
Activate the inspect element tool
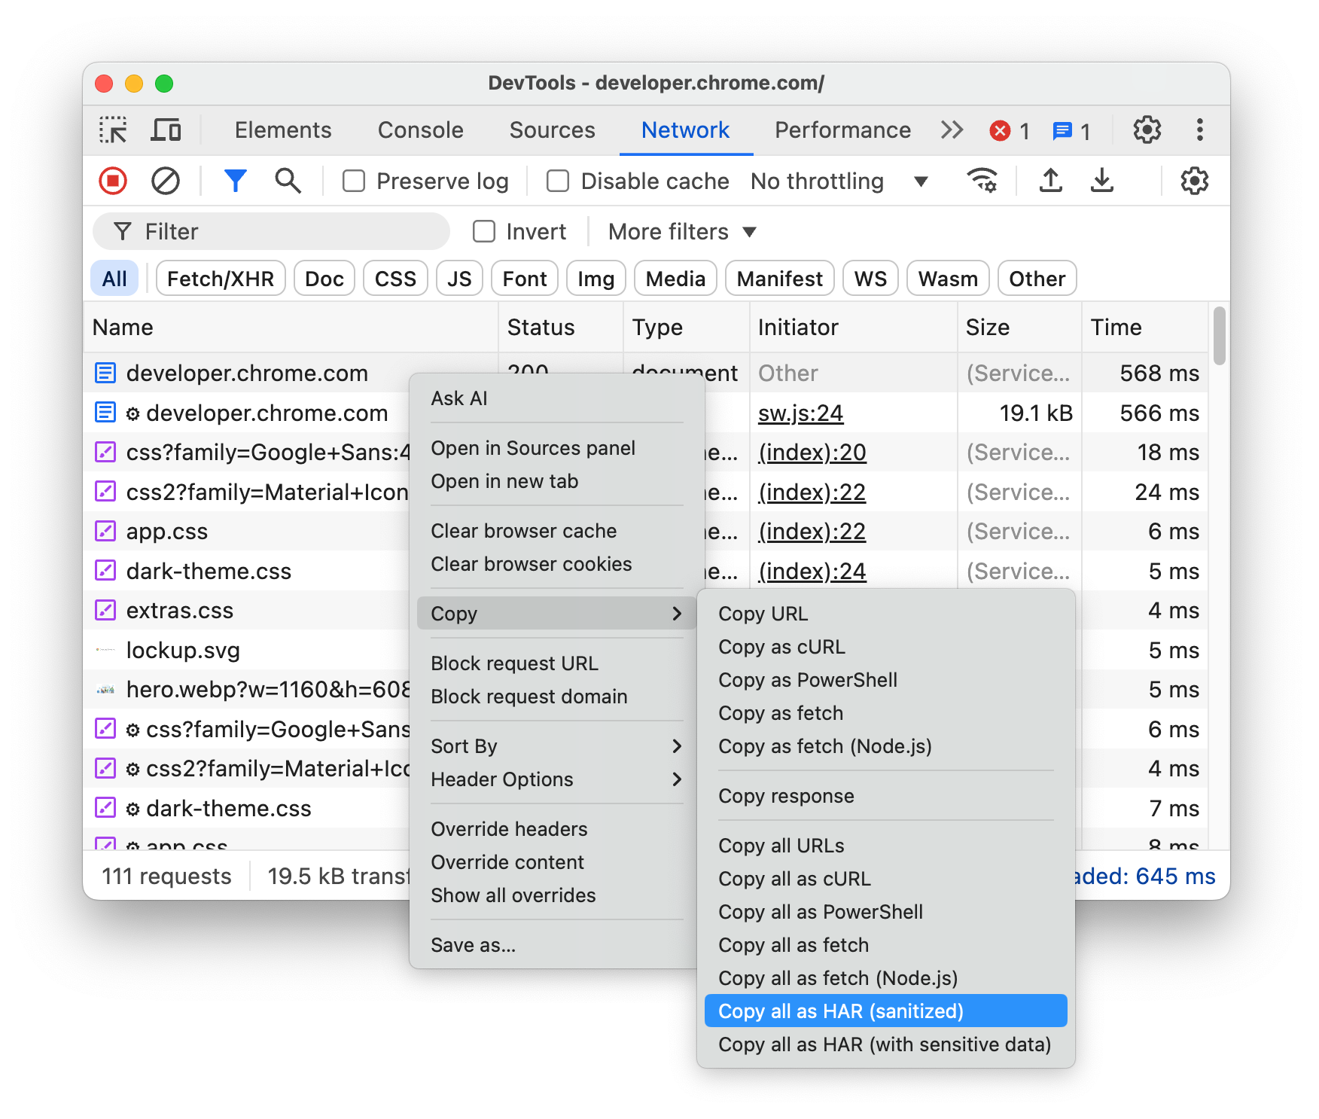pos(113,130)
